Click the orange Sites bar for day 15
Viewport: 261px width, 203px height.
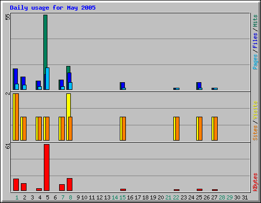pyautogui.click(x=124, y=128)
